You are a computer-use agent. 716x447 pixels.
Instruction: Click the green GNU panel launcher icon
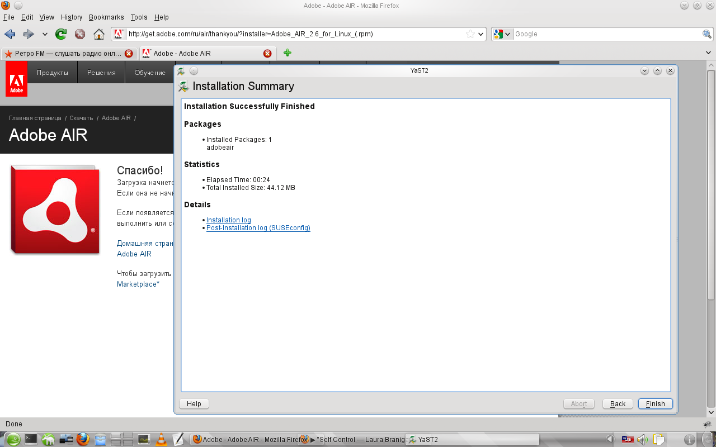[x=48, y=440]
